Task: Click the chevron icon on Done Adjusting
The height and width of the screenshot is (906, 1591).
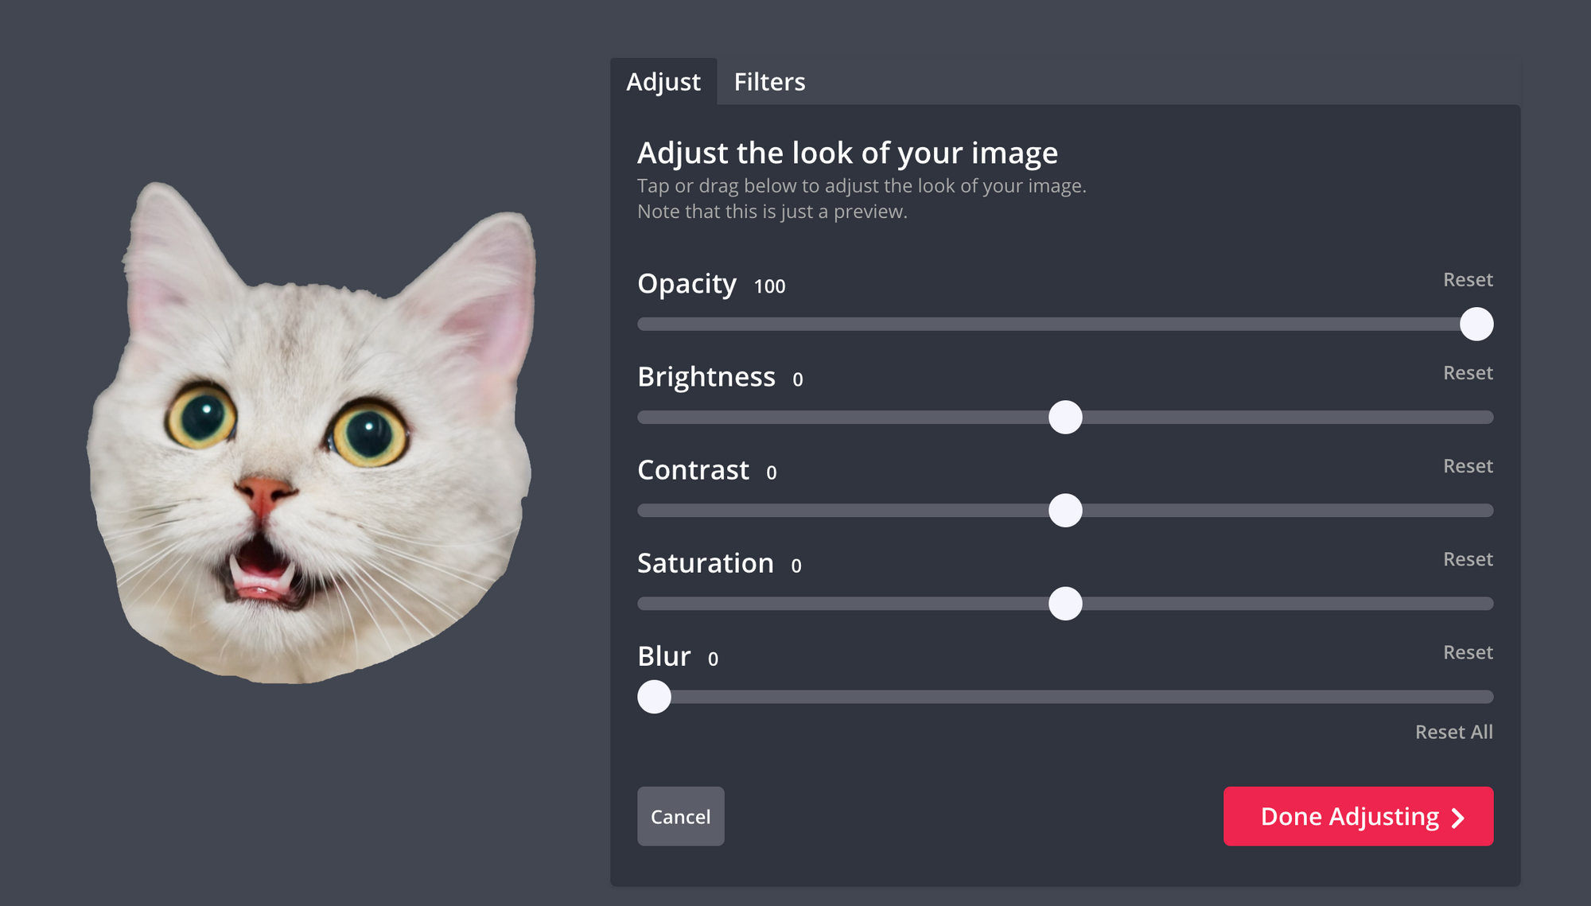Action: (x=1457, y=816)
